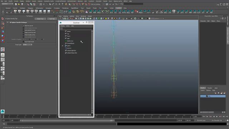This screenshot has width=229, height=129.
Task: Click the Layer Editor horizontal scrollbar
Action: pyautogui.click(x=208, y=112)
